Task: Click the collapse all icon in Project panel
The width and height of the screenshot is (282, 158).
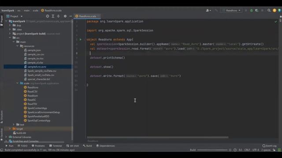Action: click(58, 16)
